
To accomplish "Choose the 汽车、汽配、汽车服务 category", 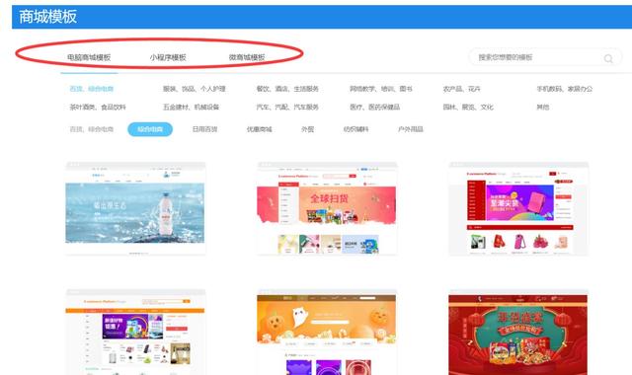I will coord(287,108).
